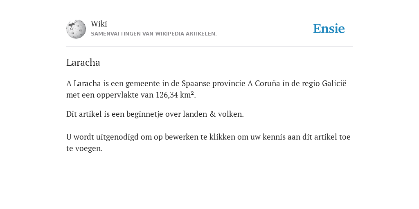Click 'te voegen.' at the end of the text
Viewport: 419px width, 209px height.
click(x=84, y=149)
